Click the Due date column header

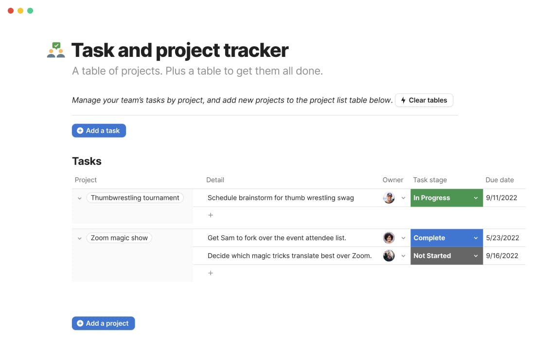tap(499, 180)
